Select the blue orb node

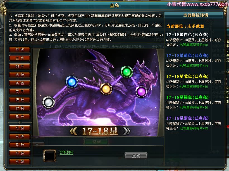click(71, 82)
